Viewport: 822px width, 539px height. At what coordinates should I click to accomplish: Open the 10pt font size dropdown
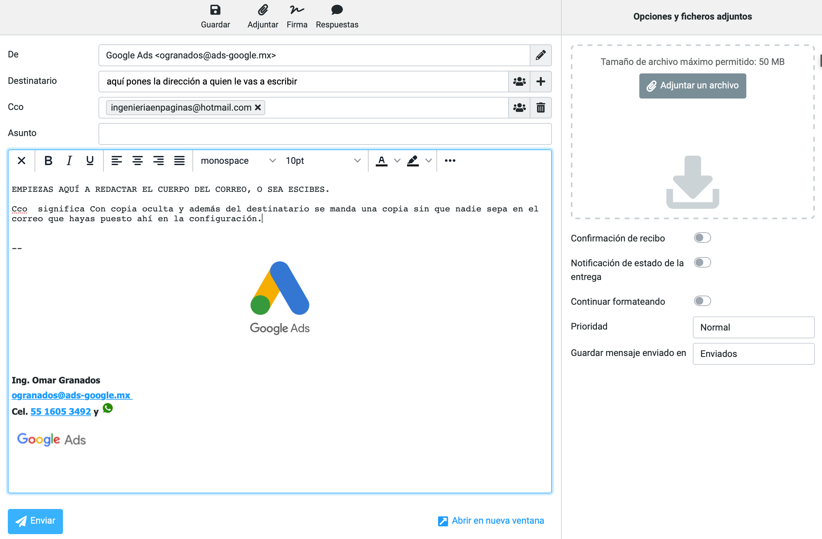323,161
